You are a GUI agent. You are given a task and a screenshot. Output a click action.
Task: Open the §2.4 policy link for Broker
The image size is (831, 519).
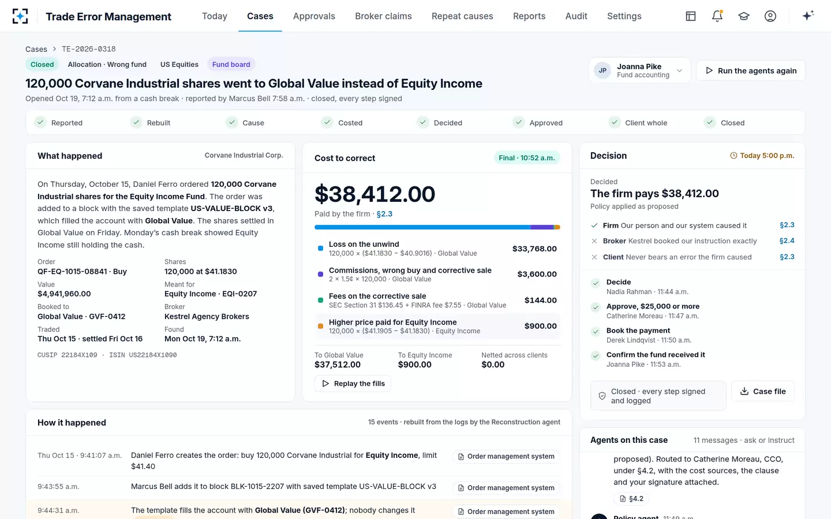pyautogui.click(x=787, y=241)
